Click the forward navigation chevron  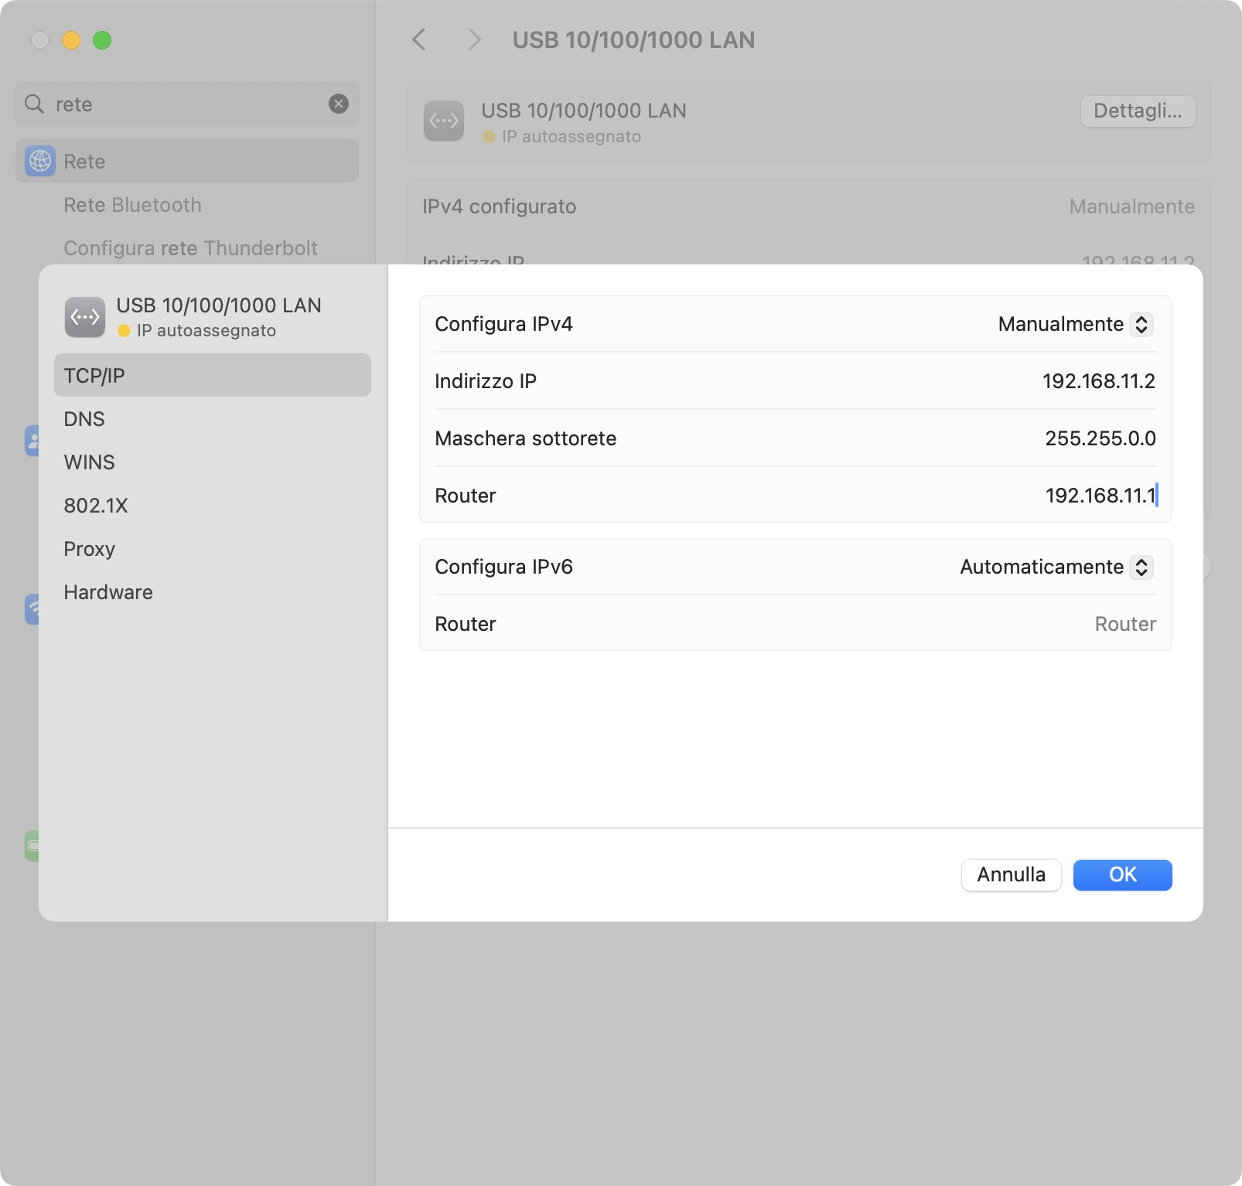click(x=474, y=39)
